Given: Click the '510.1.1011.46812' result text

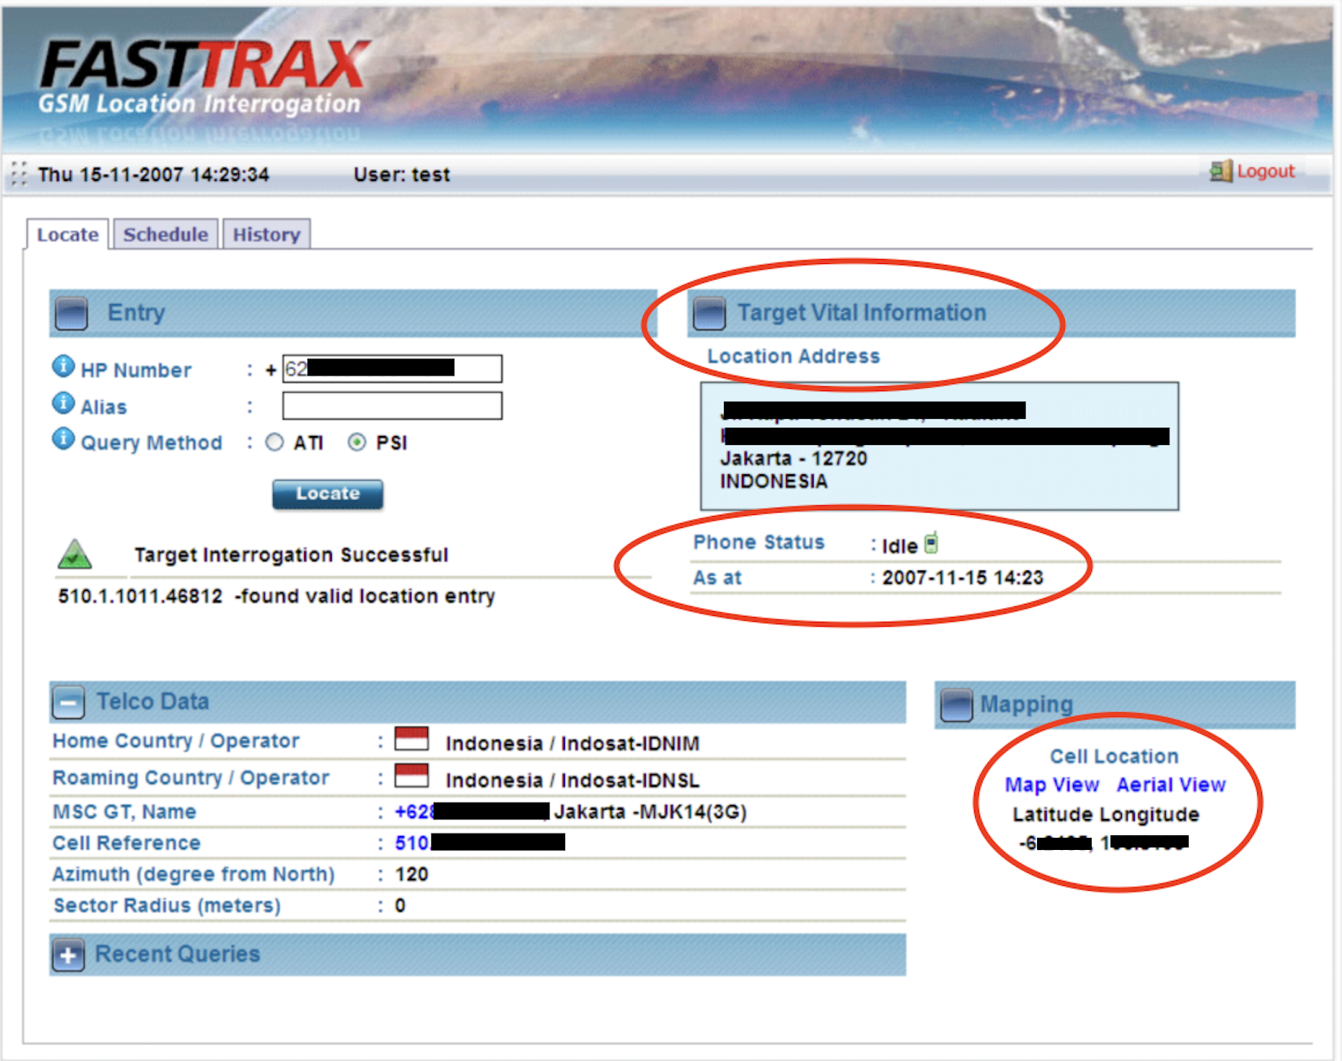Looking at the screenshot, I should pyautogui.click(x=140, y=597).
